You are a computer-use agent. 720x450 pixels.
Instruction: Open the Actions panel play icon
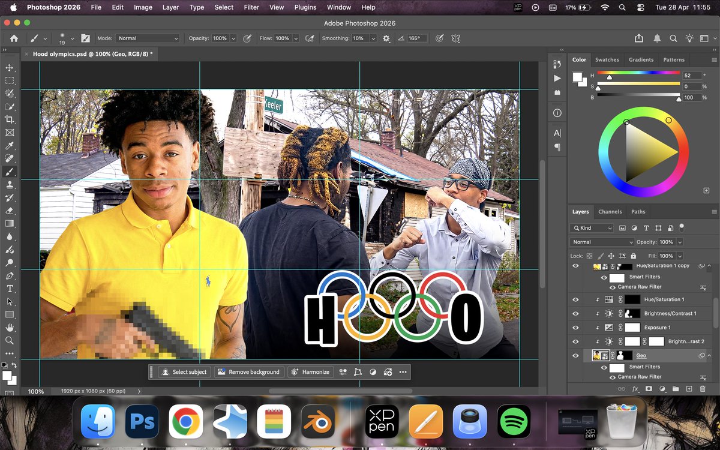coord(557,78)
